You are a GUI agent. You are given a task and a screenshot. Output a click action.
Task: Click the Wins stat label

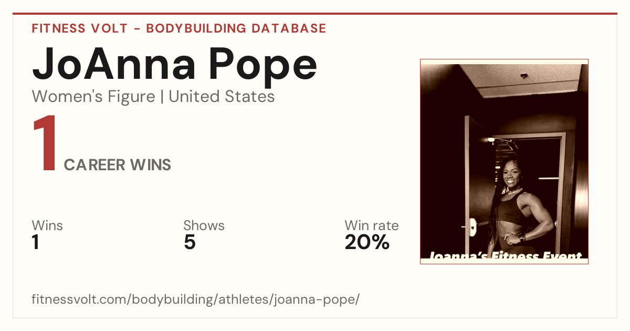click(47, 225)
